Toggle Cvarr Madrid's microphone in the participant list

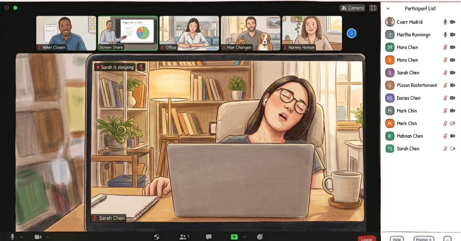(x=445, y=22)
